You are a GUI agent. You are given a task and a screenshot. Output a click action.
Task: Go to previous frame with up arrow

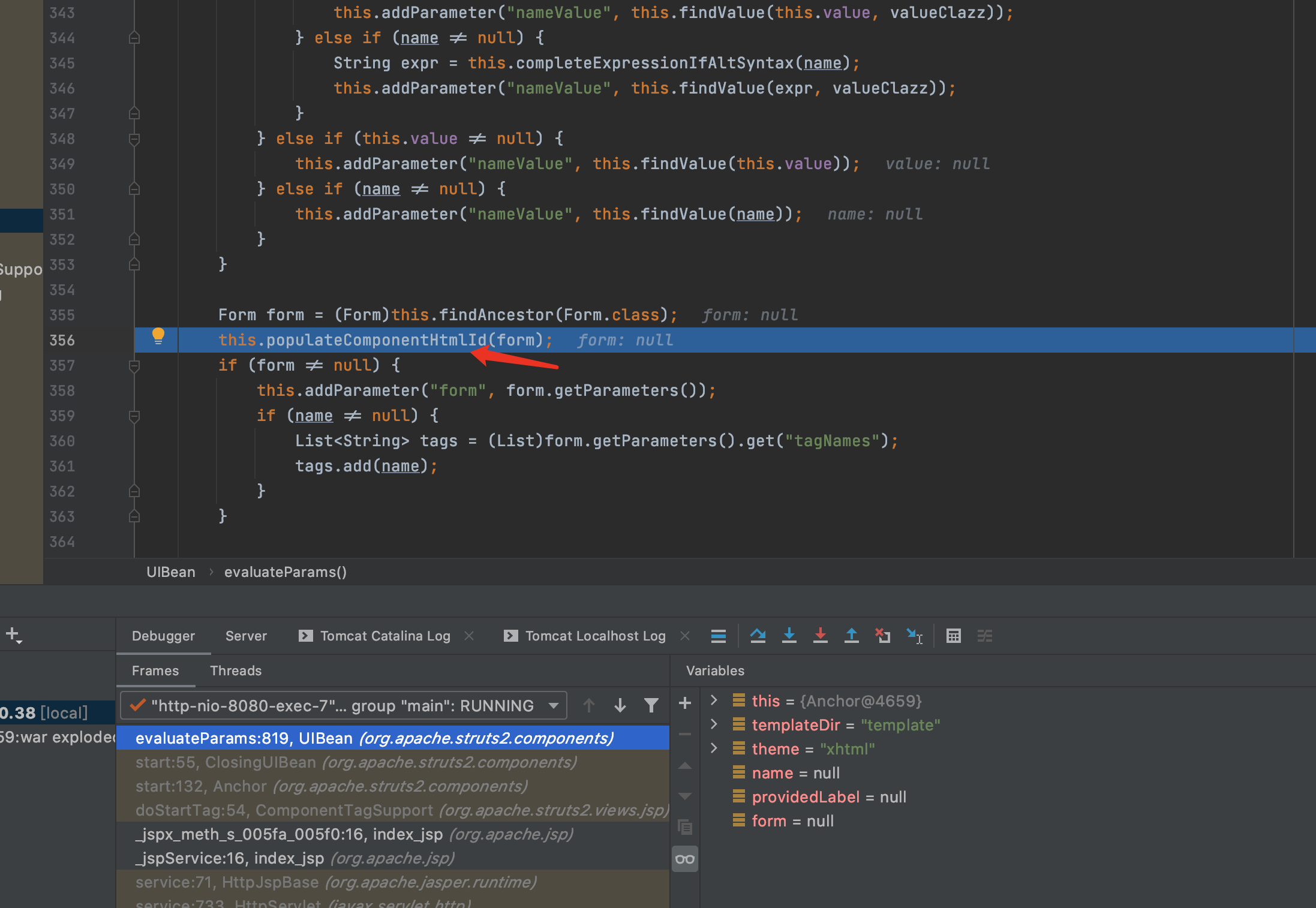(x=589, y=706)
